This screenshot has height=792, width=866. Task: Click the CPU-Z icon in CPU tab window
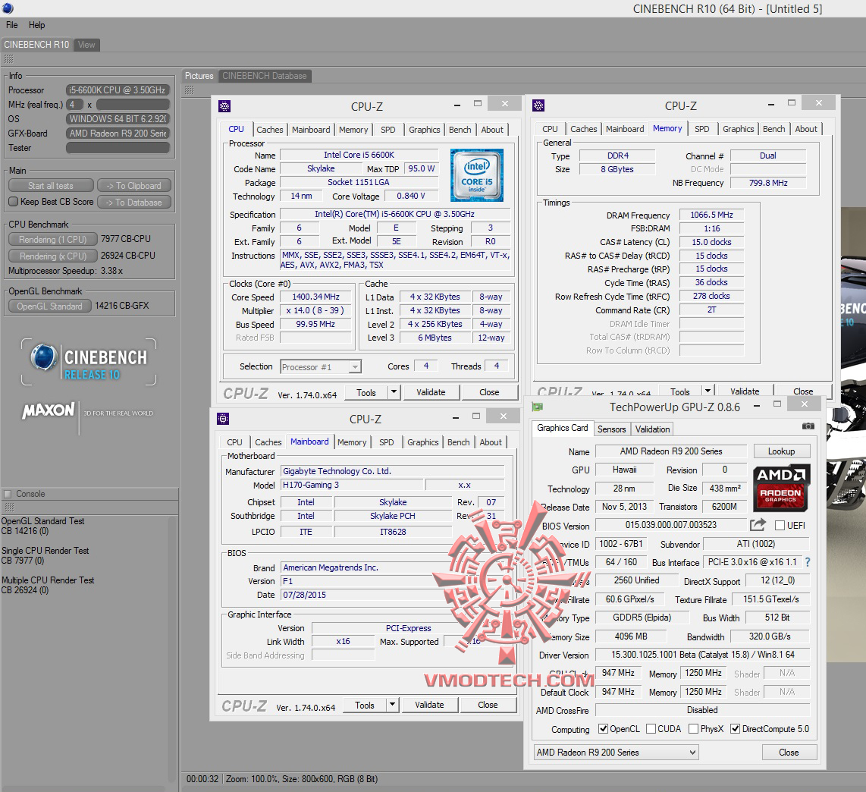(x=224, y=106)
